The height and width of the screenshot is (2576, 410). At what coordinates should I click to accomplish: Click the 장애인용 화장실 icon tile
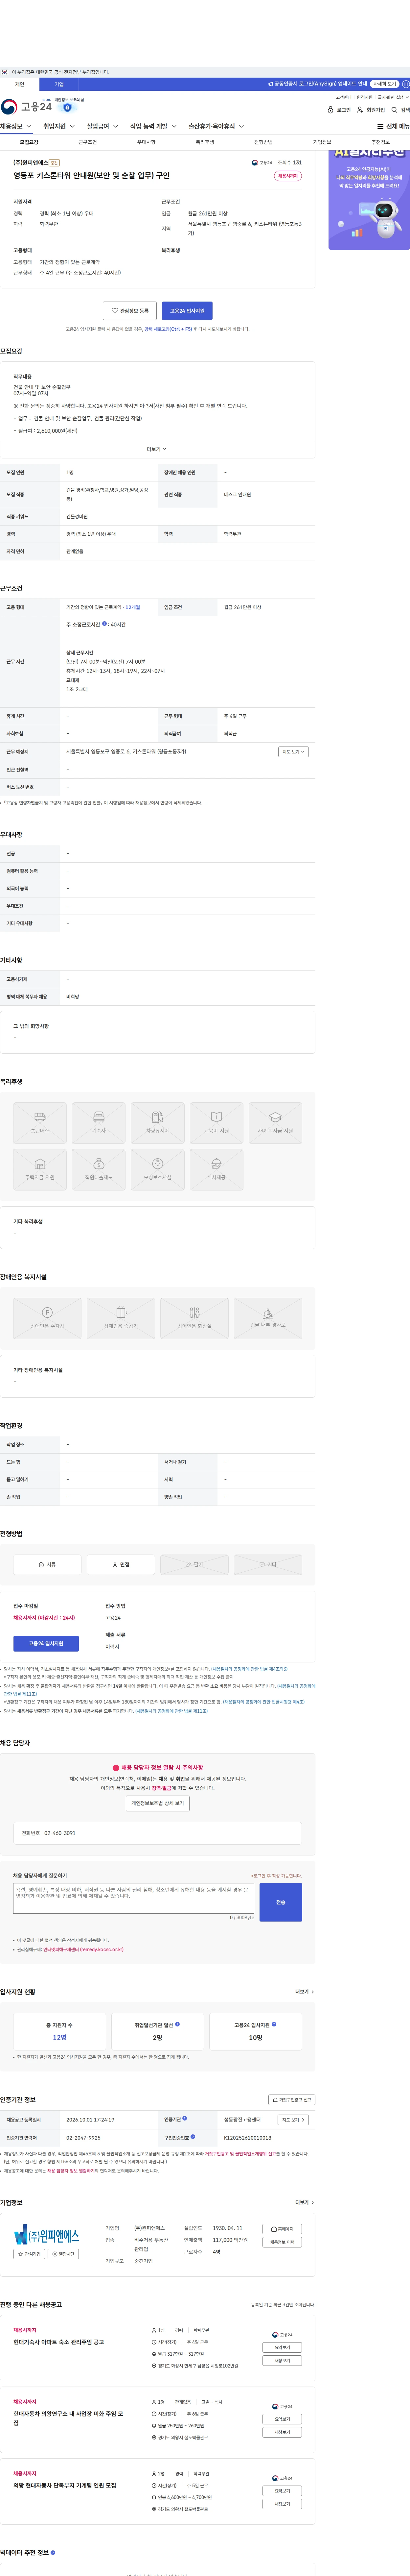click(x=194, y=1318)
